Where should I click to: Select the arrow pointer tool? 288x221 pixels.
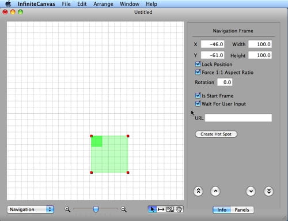pyautogui.click(x=152, y=209)
